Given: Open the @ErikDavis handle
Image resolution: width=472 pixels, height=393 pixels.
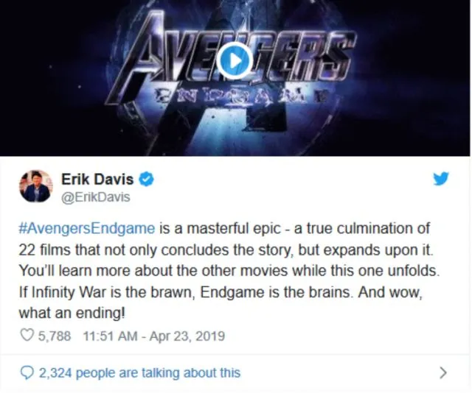Looking at the screenshot, I should coord(96,197).
